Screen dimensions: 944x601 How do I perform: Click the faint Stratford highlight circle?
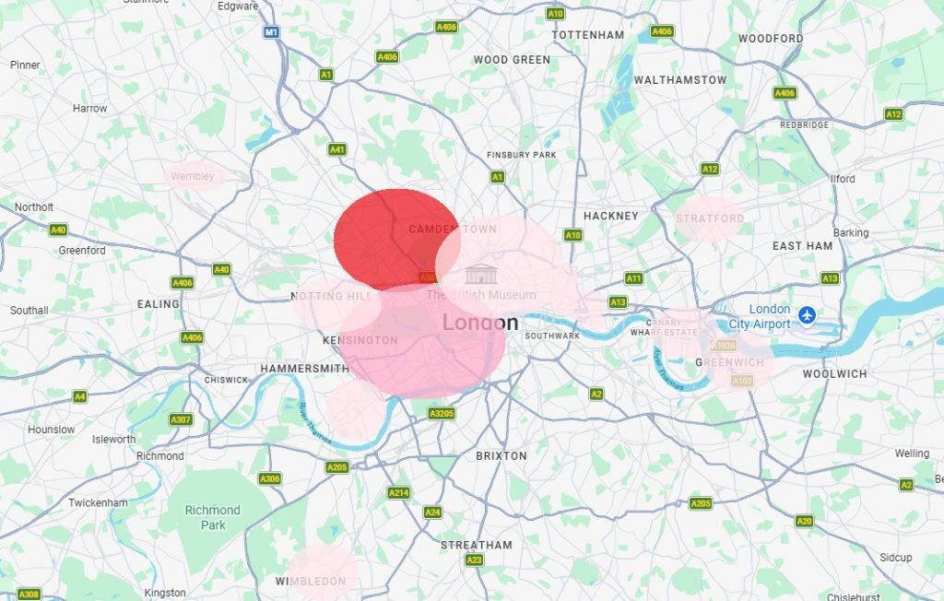(x=710, y=219)
